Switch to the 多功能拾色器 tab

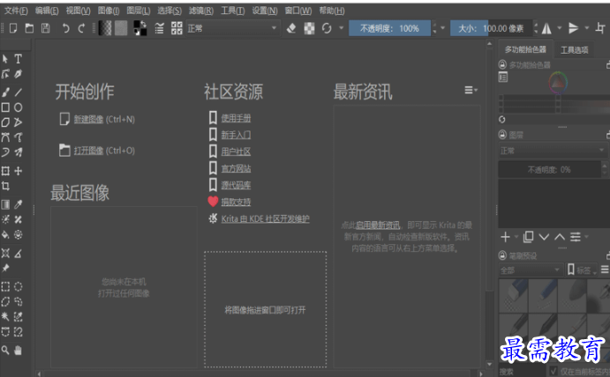(x=525, y=49)
